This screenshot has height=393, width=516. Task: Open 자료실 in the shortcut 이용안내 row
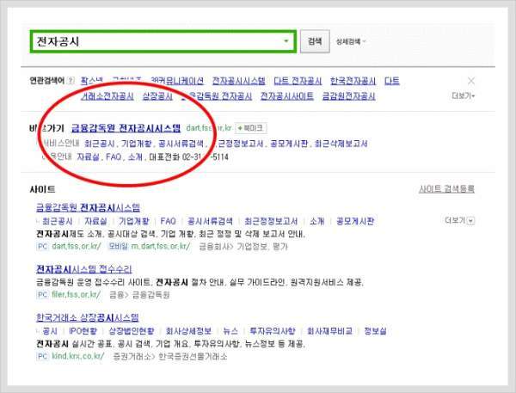(x=89, y=157)
